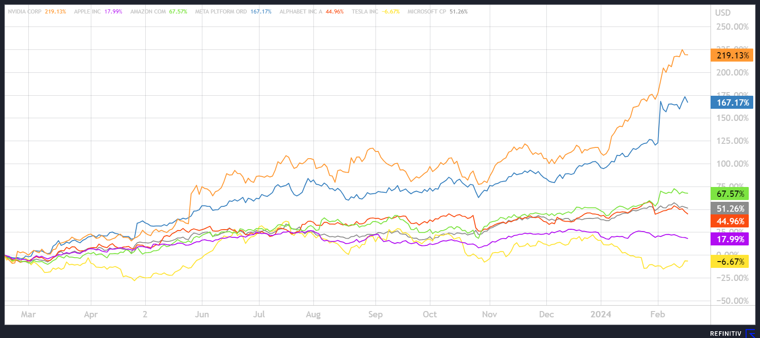
Task: Click the red 44.96% value badge
Action: coord(730,221)
